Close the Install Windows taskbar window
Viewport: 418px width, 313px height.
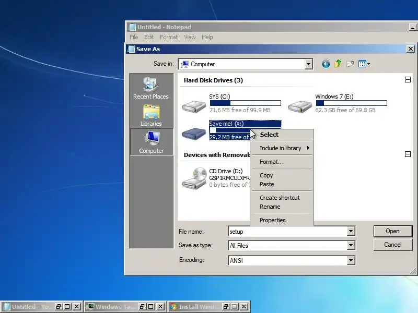[x=243, y=307]
